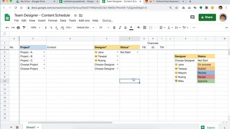
Task: Open the text rotation dropdown
Action: pyautogui.click(x=185, y=28)
